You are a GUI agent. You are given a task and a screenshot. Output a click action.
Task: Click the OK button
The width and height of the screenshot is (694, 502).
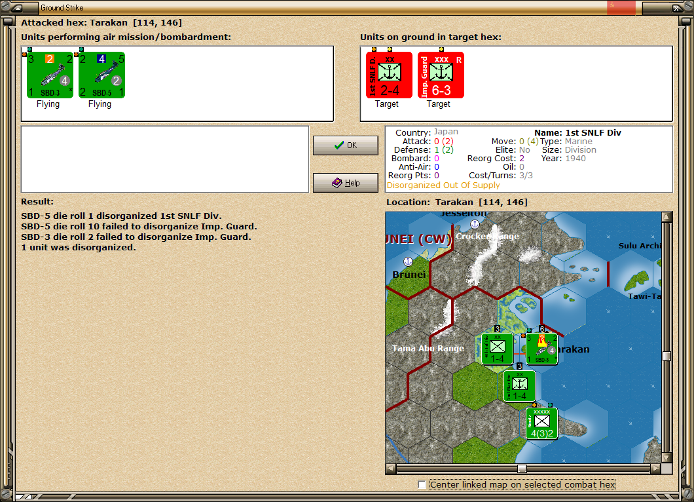345,145
